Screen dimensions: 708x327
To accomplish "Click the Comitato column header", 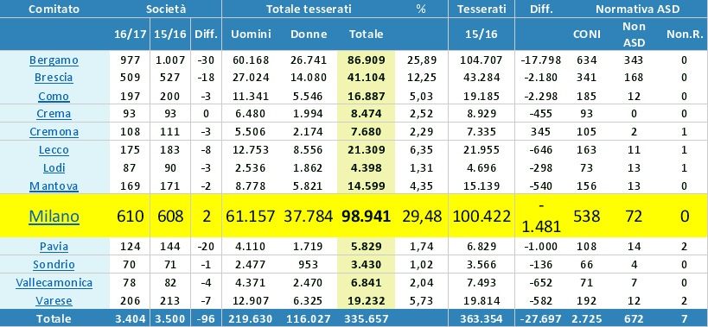I will click(x=54, y=9).
